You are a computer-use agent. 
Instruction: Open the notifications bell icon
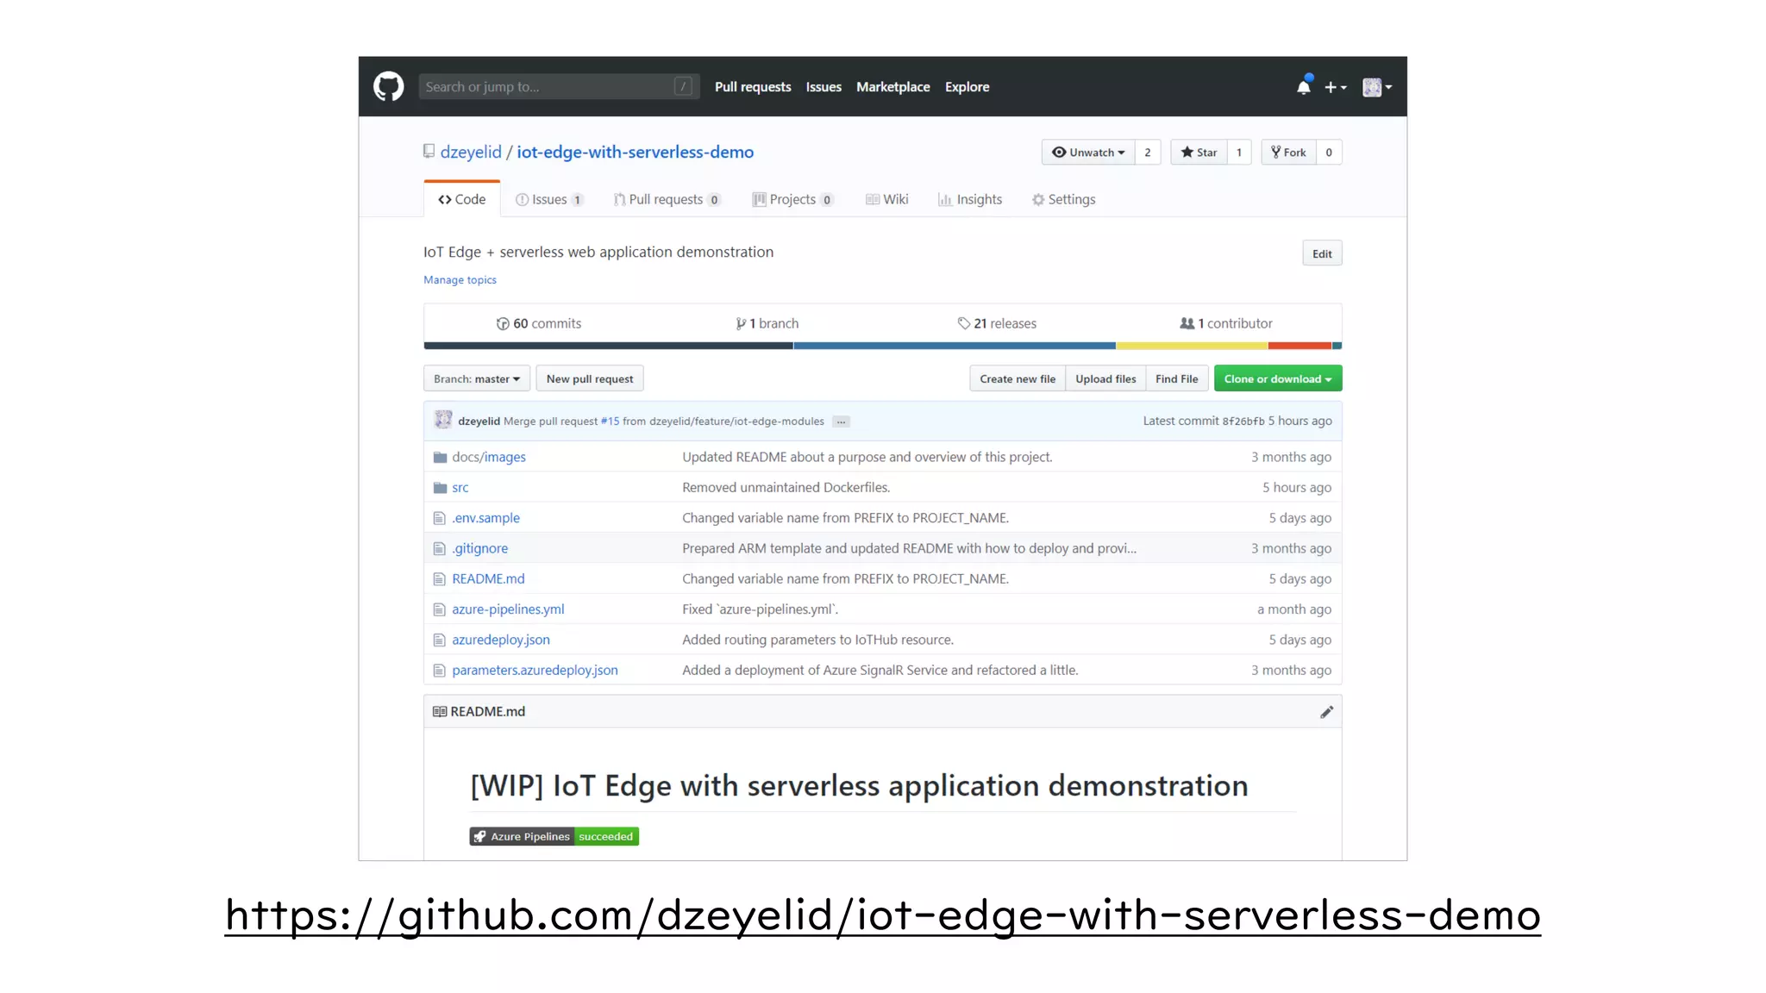[1304, 86]
